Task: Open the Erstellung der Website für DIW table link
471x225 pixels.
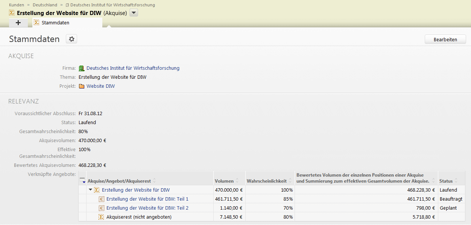Action: pyautogui.click(x=136, y=190)
